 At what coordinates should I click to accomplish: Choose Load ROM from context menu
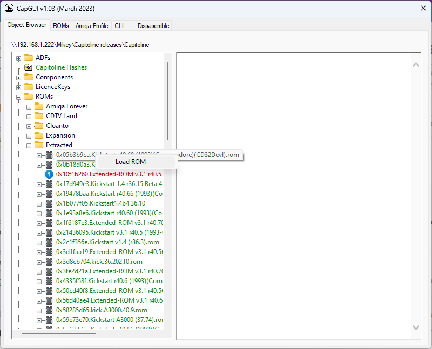point(137,162)
